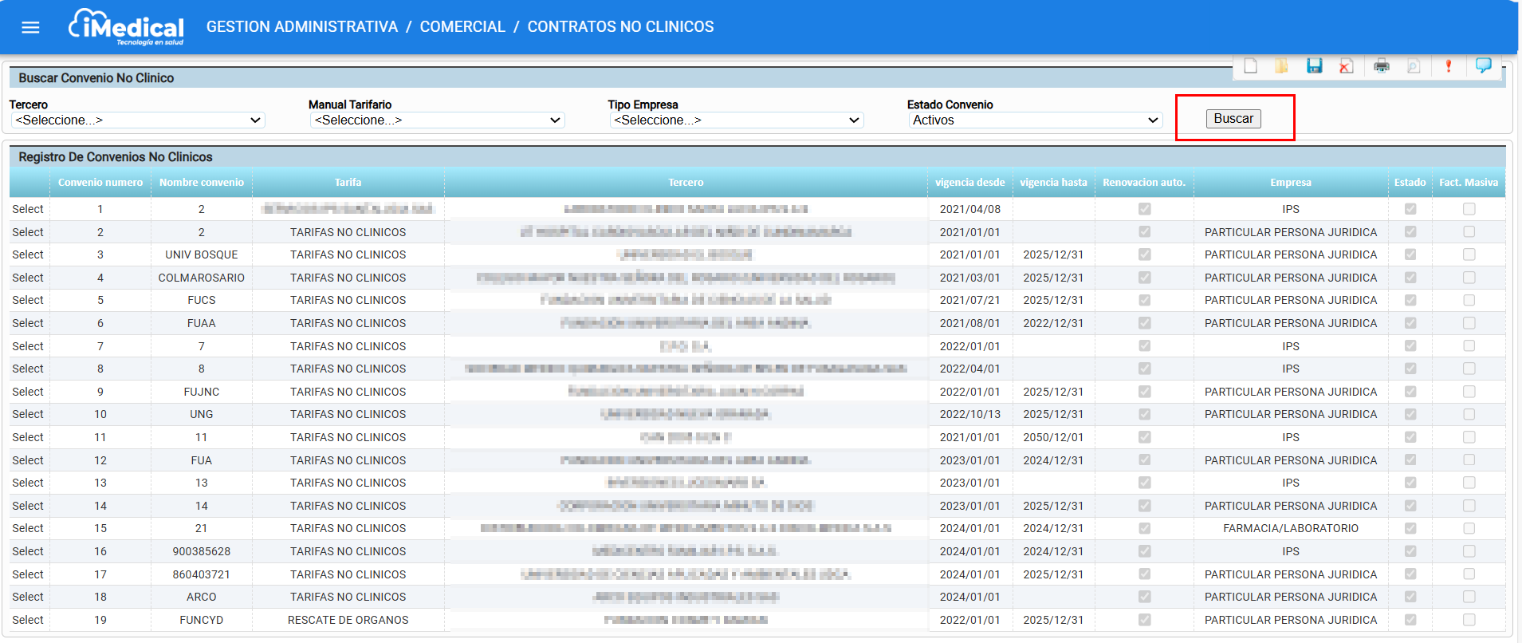
Task: Toggle Fact. Masiva checkbox for convenio 1
Action: tap(1469, 209)
